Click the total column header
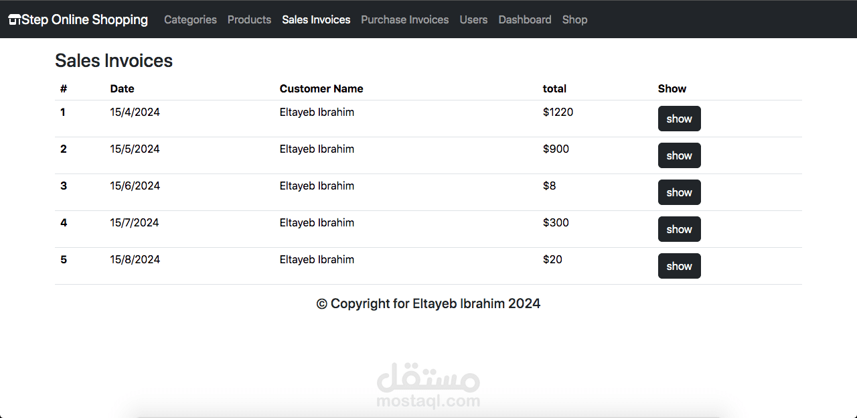Screen dimensions: 857x418 coord(554,88)
